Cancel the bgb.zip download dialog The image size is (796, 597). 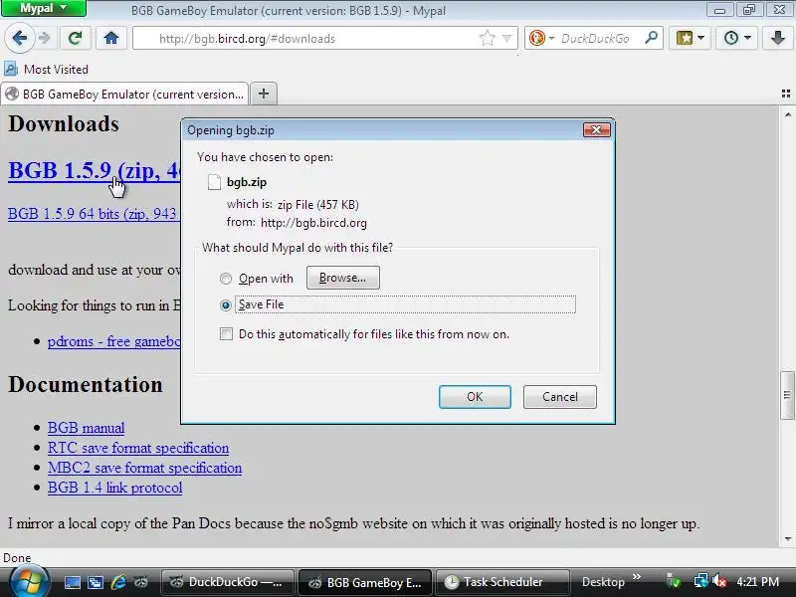click(x=560, y=396)
